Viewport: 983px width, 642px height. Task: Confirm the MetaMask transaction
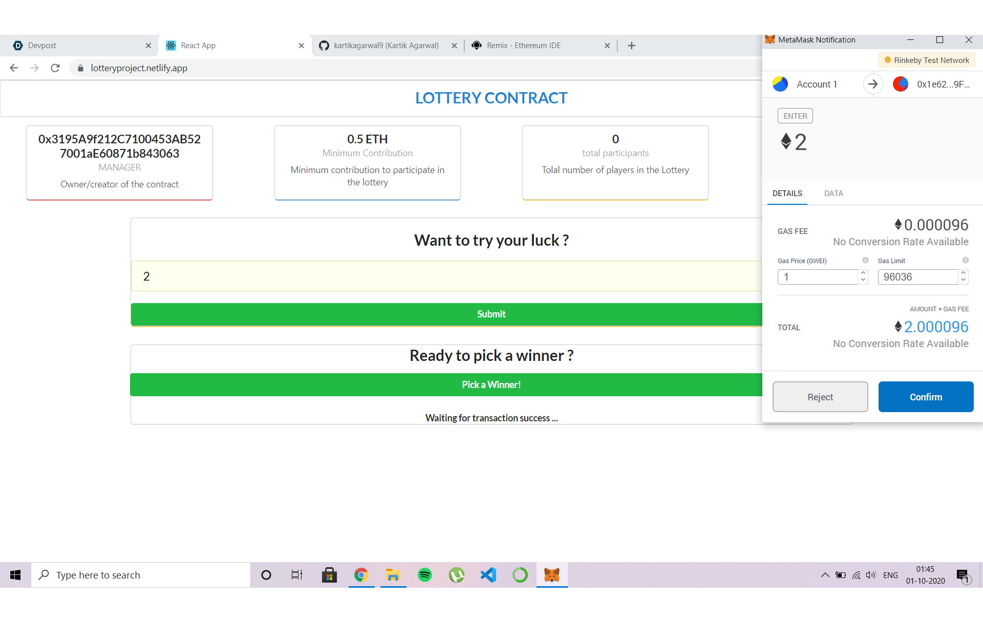926,397
